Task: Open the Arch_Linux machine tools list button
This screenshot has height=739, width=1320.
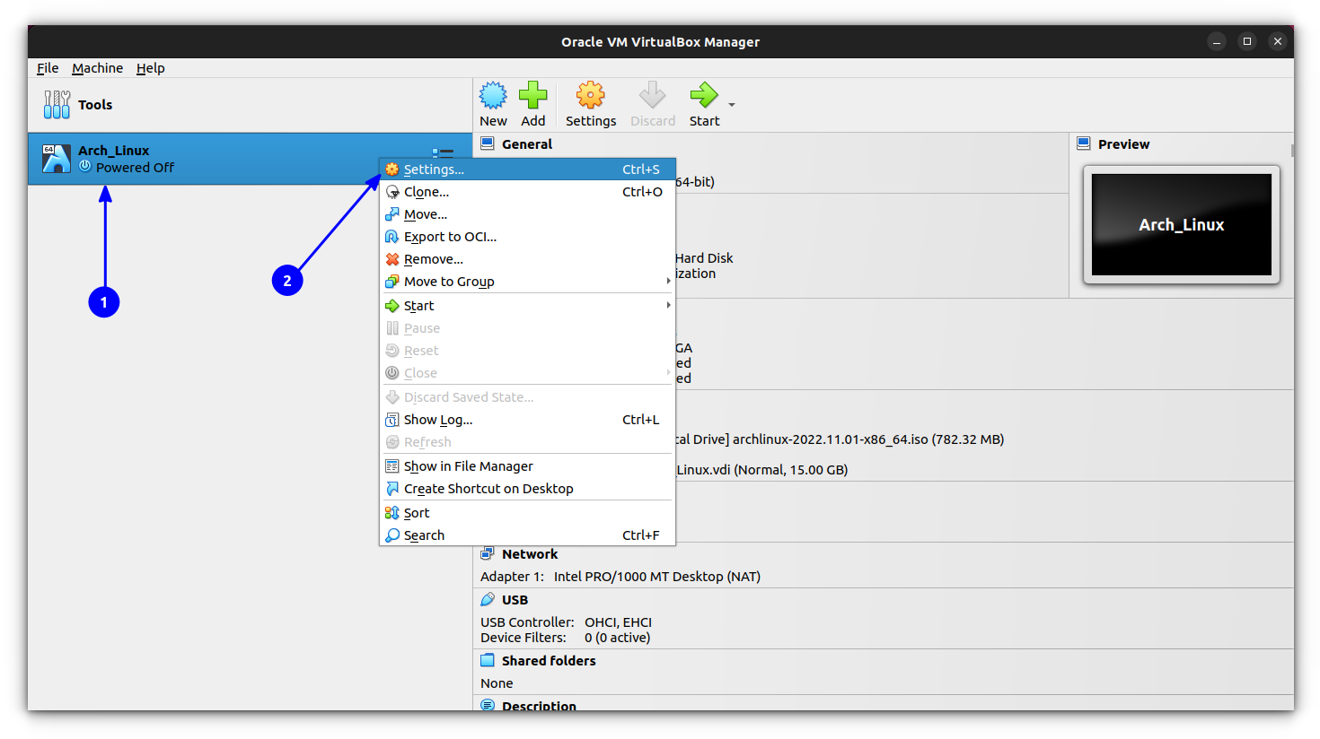Action: [x=443, y=153]
